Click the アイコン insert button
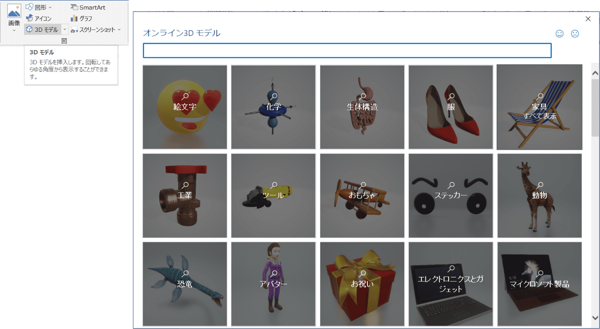This screenshot has width=600, height=329. coord(39,18)
